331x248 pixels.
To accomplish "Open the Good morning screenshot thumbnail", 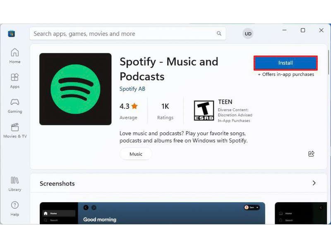I will coord(152,213).
